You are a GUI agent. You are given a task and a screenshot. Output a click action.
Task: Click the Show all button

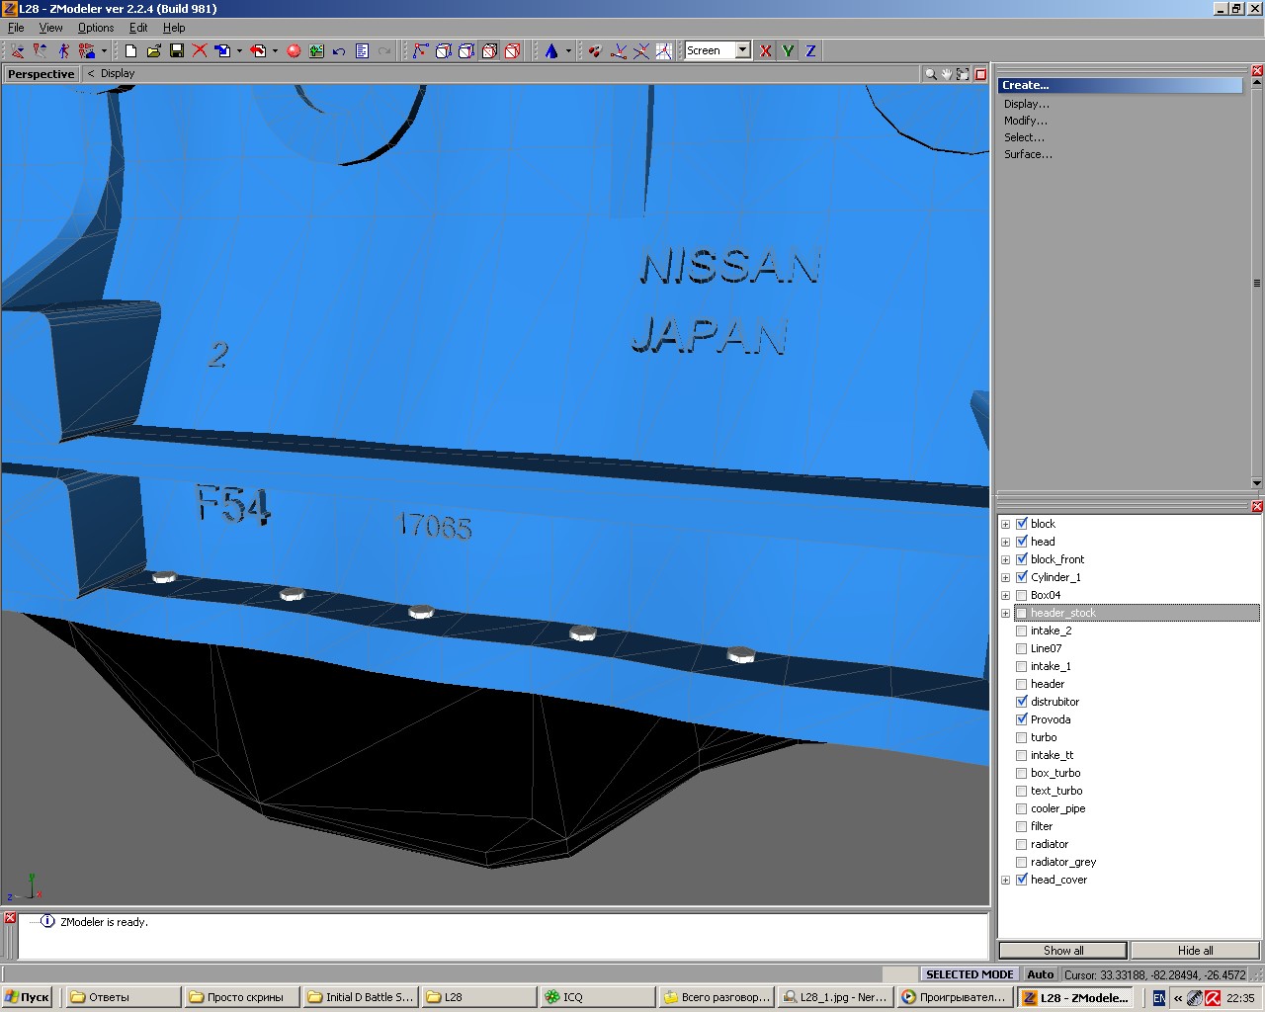(x=1062, y=951)
